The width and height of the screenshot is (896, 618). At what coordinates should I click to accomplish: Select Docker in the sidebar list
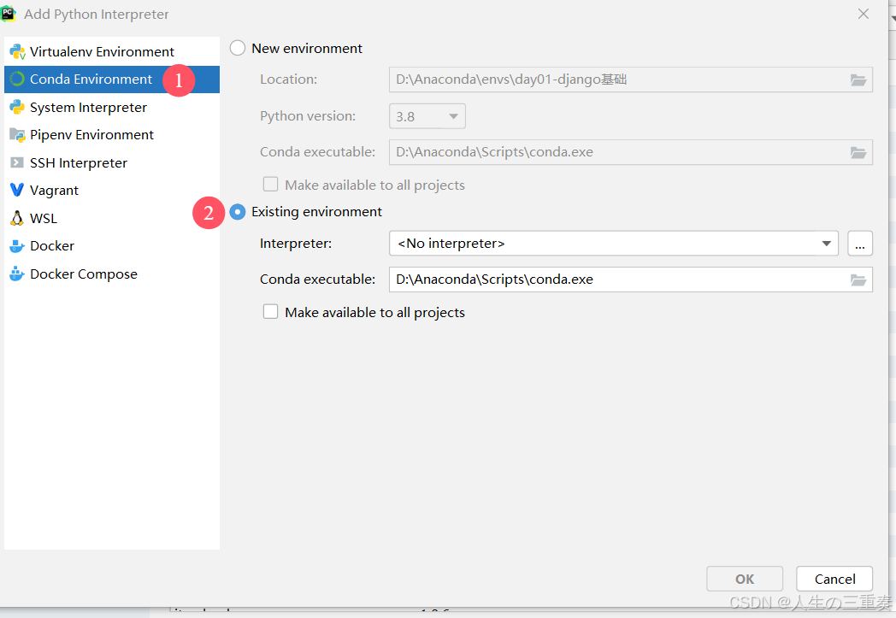112,245
